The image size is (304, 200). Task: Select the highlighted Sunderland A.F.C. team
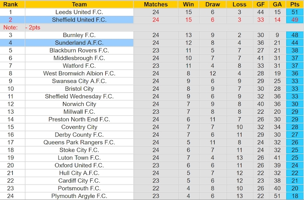(79, 43)
